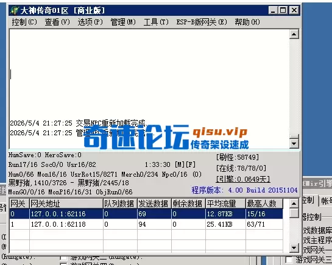Select gateway row 127.0.0.1:62118

146,224
